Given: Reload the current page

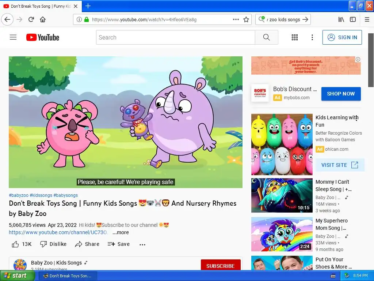Looking at the screenshot, I should [x=31, y=19].
